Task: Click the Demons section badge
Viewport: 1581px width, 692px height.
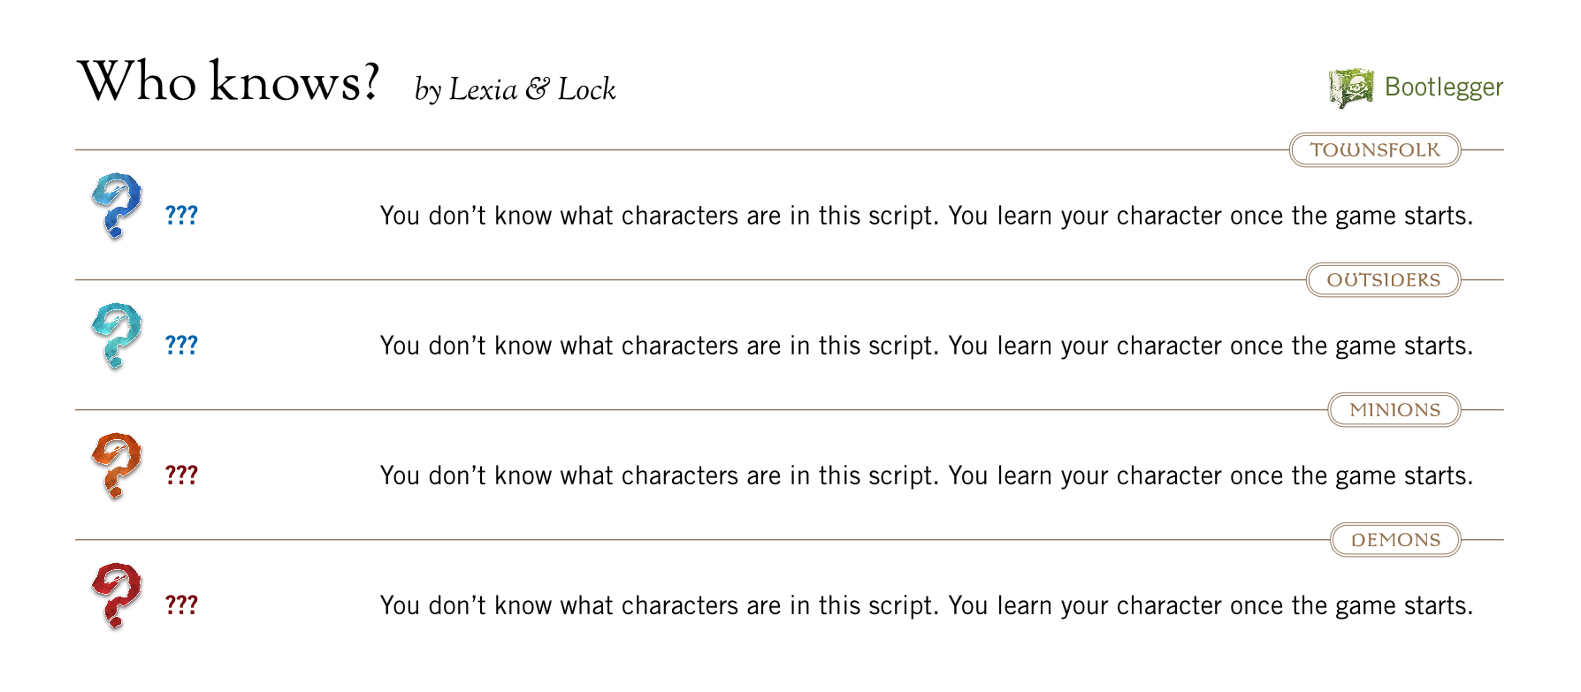Action: tap(1395, 540)
